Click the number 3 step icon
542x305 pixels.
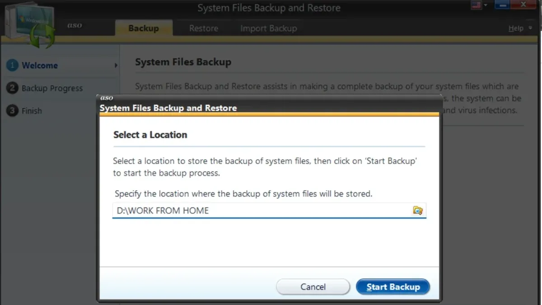click(12, 111)
